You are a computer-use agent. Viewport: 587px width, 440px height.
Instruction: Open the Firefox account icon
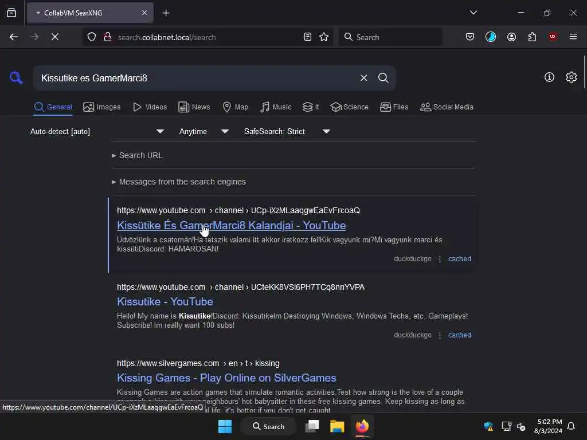511,37
